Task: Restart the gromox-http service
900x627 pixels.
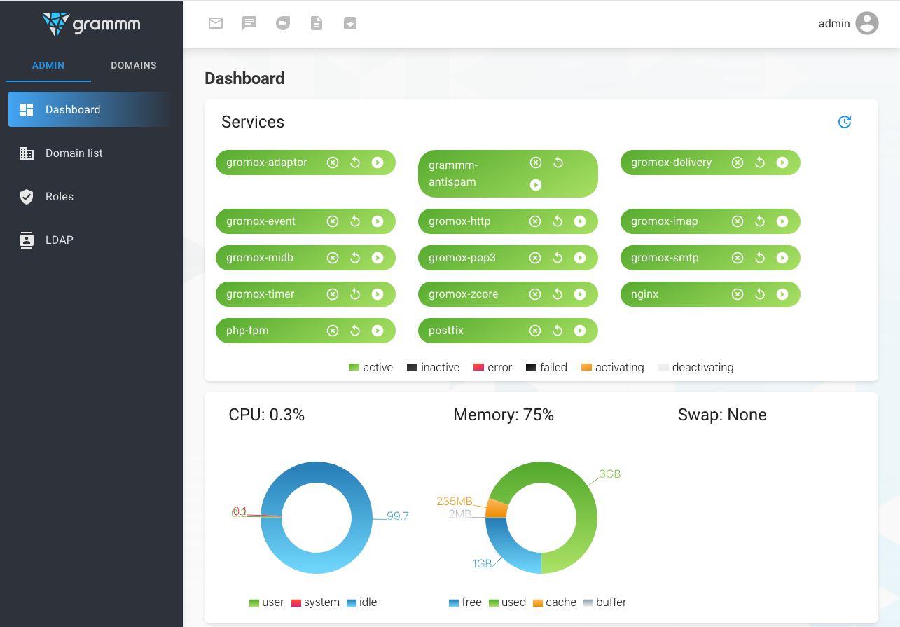Action: pos(558,221)
